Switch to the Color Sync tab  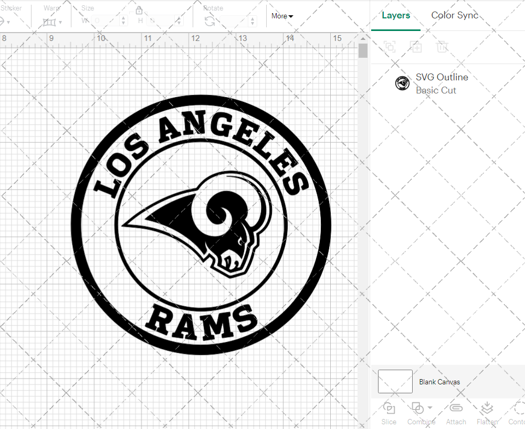pos(455,15)
